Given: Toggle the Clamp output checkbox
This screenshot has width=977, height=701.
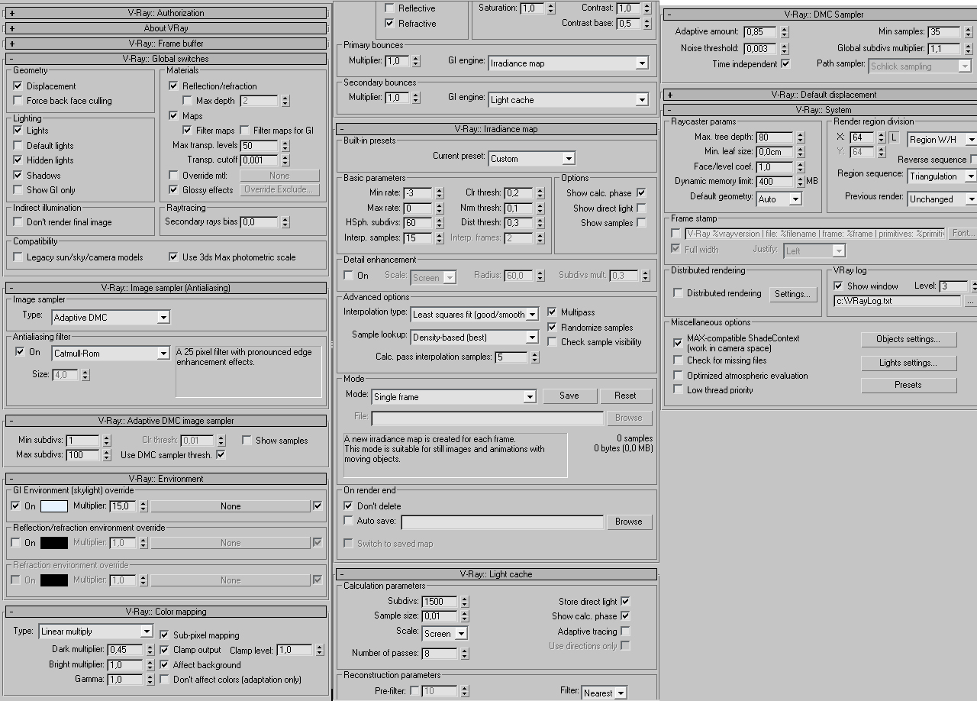Looking at the screenshot, I should pos(165,650).
